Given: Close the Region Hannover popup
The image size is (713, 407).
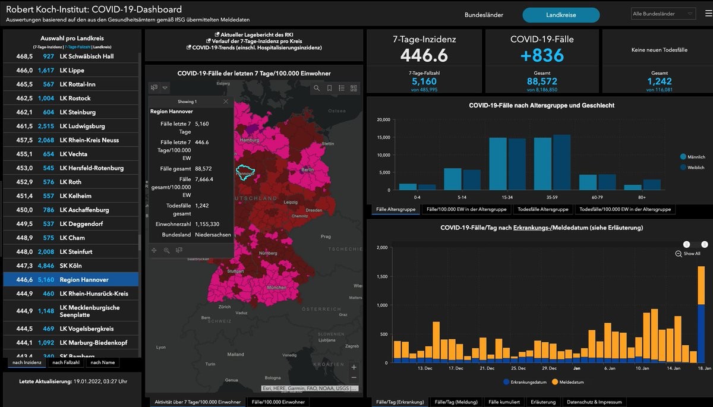Looking at the screenshot, I should [226, 102].
